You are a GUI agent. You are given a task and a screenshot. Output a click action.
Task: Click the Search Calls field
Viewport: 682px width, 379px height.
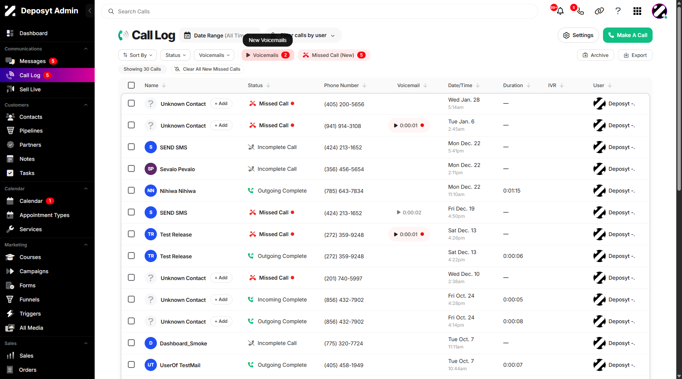(319, 11)
